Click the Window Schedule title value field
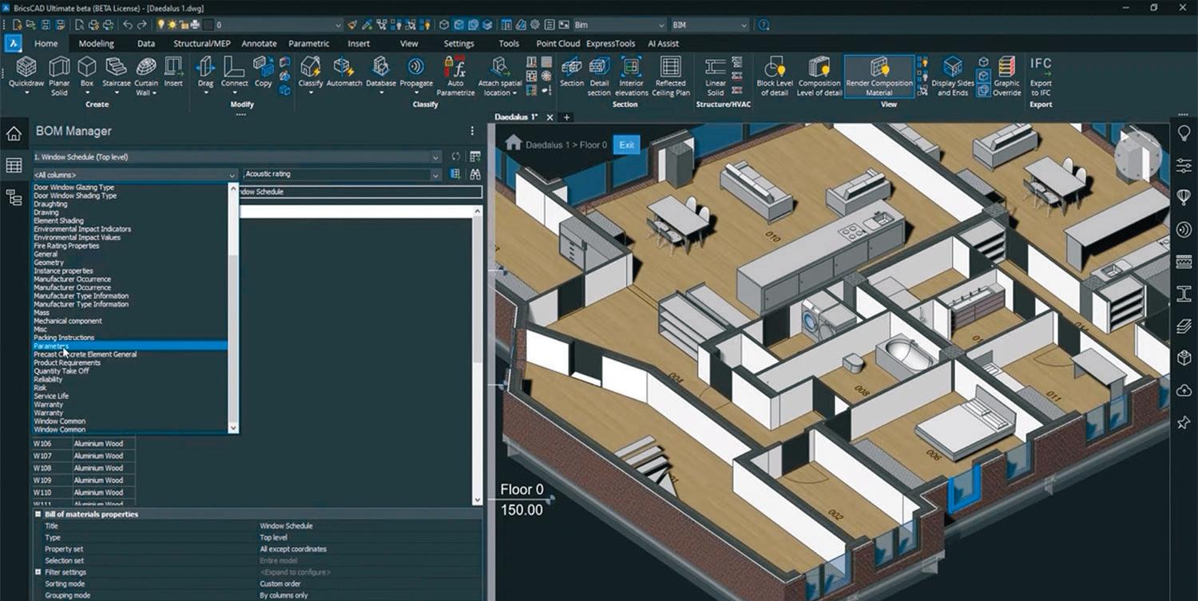 (x=370, y=526)
